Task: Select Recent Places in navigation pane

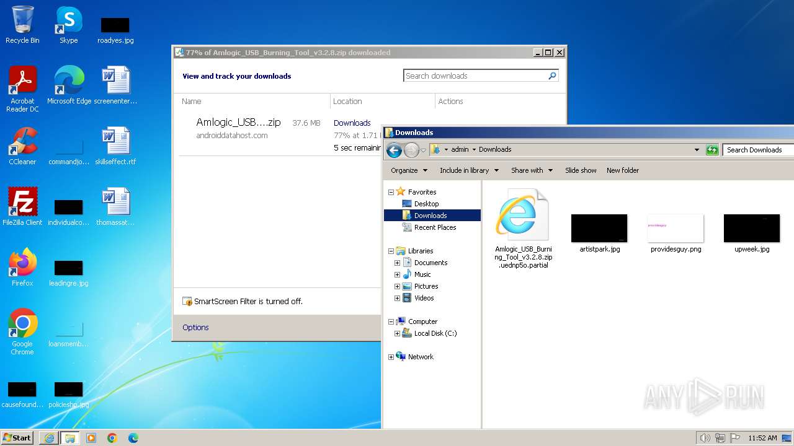Action: point(435,227)
